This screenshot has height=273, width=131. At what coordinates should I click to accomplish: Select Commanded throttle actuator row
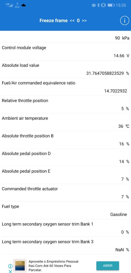click(x=65, y=193)
